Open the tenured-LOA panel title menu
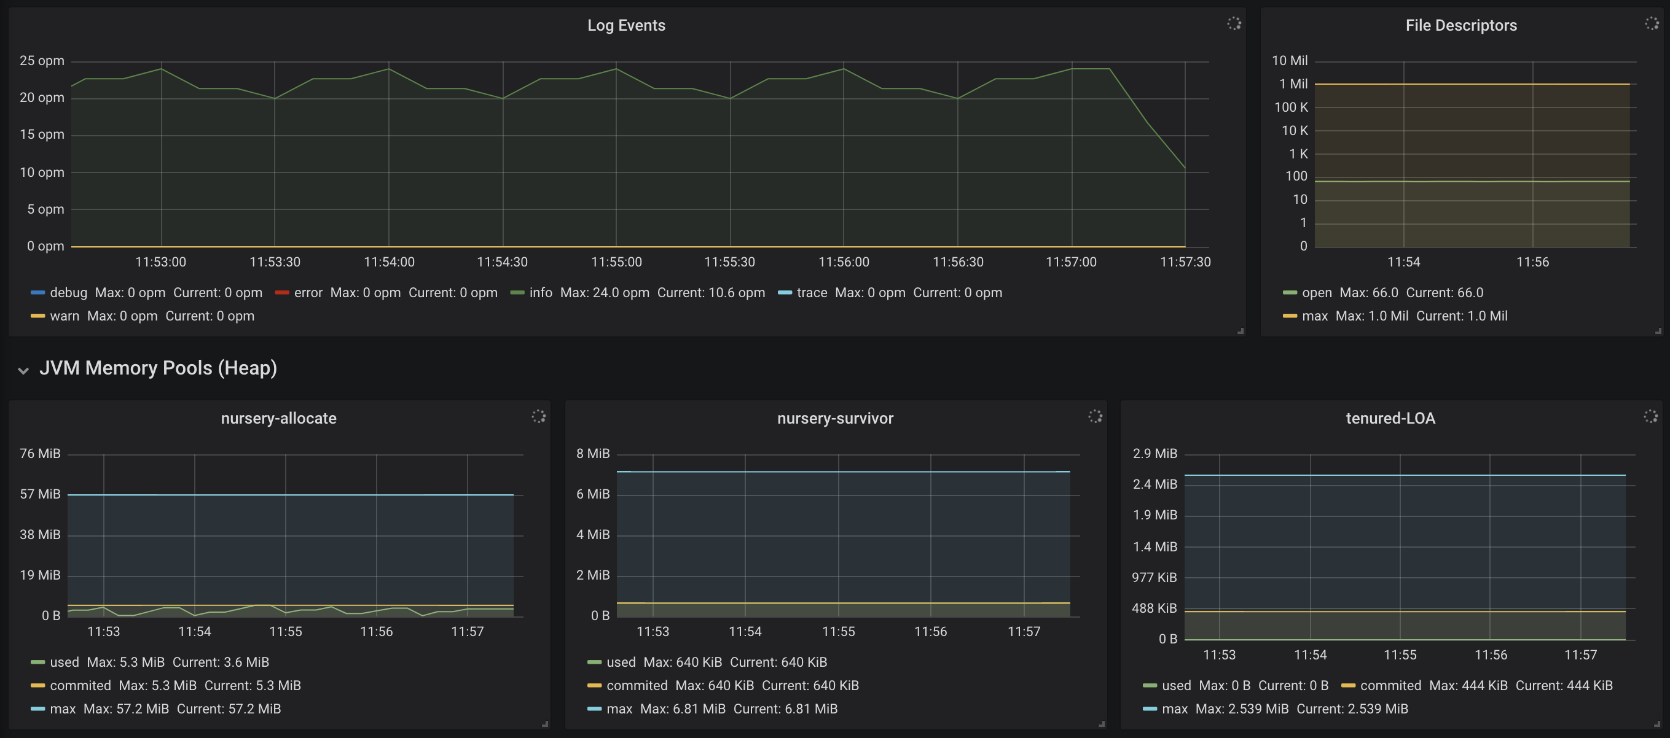1670x738 pixels. point(1390,418)
